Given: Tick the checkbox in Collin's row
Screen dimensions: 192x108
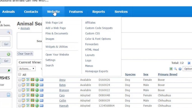Looking at the screenshot, I should point(20,101).
